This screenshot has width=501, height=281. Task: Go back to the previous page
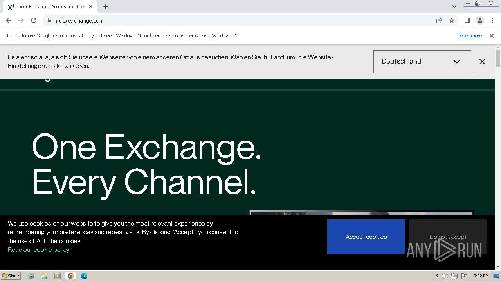(9, 20)
